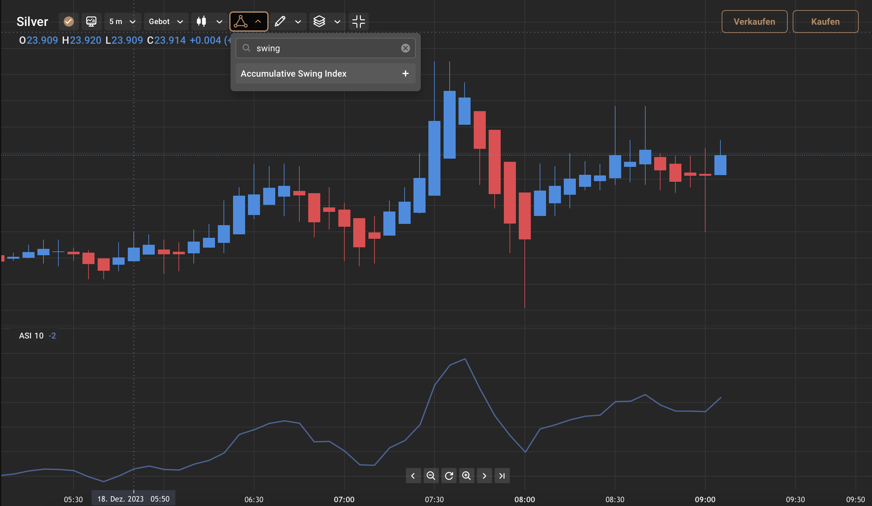Image resolution: width=872 pixels, height=506 pixels.
Task: Click the 08:00 time axis label
Action: (524, 499)
